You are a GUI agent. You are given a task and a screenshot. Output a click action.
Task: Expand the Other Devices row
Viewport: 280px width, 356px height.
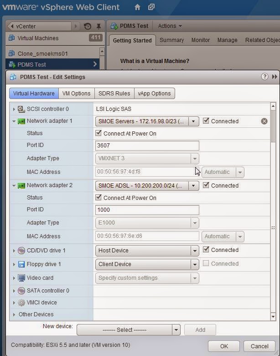point(14,314)
